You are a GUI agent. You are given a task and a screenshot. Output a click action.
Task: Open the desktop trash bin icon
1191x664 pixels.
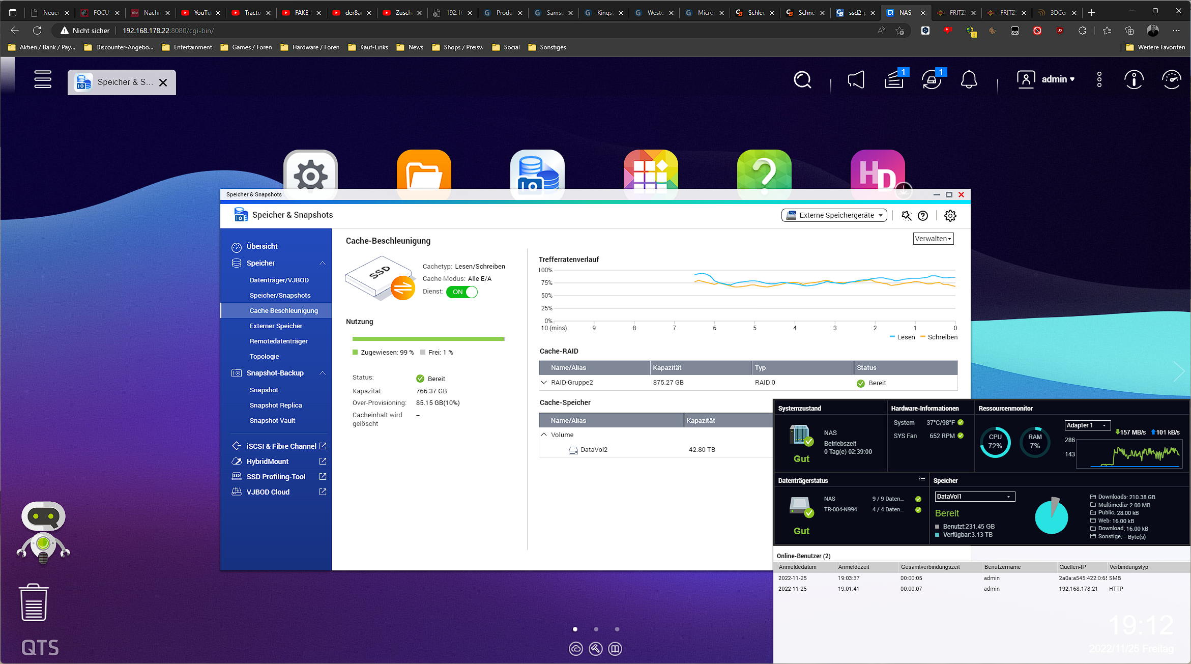point(34,603)
